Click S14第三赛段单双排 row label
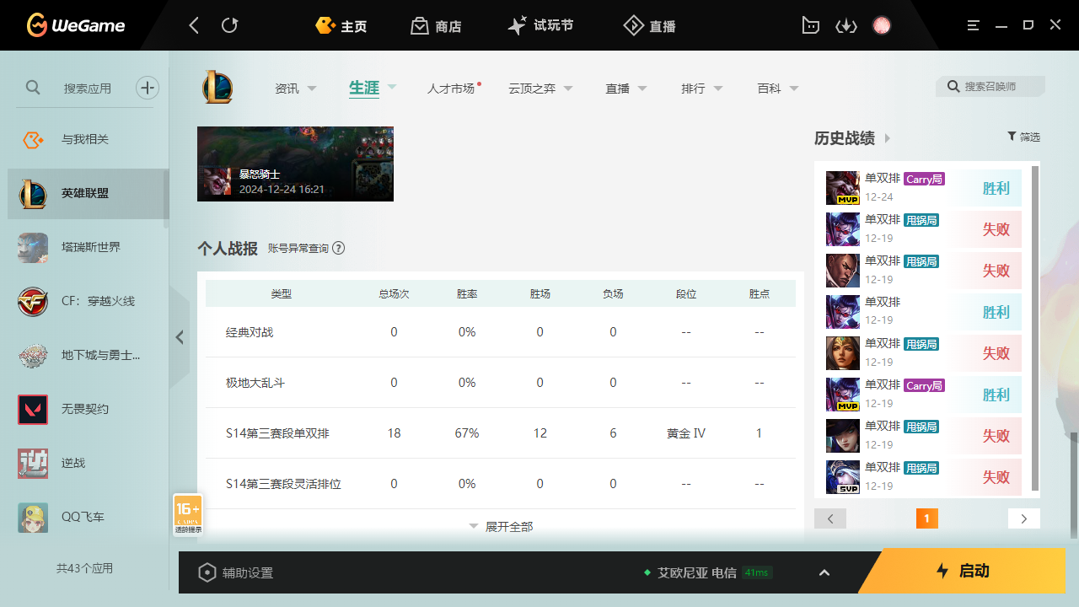This screenshot has width=1079, height=607. (277, 433)
